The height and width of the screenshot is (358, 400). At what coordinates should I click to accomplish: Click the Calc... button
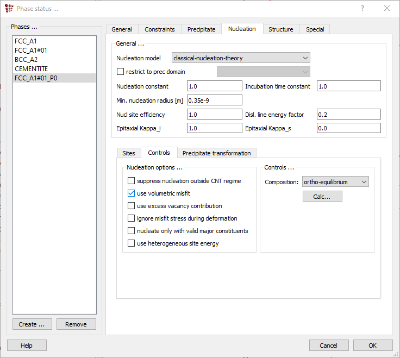pyautogui.click(x=322, y=197)
